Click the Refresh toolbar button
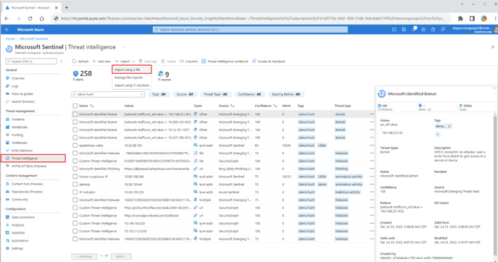The height and width of the screenshot is (262, 498). pyautogui.click(x=80, y=62)
